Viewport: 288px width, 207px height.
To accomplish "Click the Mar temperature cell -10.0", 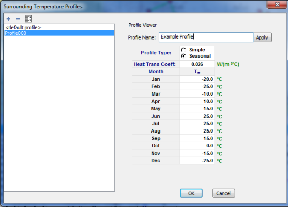I will (x=197, y=94).
